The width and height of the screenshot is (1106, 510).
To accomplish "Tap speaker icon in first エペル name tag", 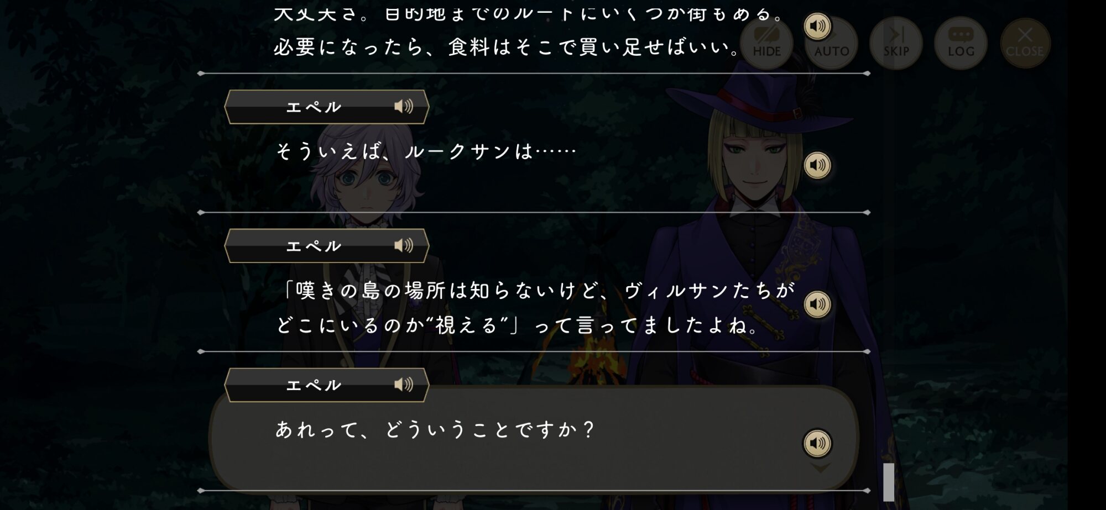I will point(404,107).
